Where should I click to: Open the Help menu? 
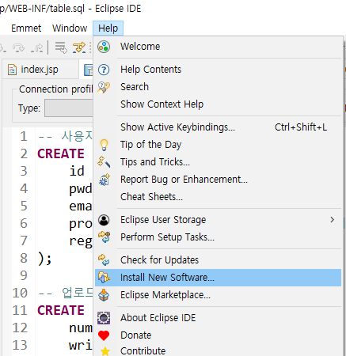click(x=108, y=28)
